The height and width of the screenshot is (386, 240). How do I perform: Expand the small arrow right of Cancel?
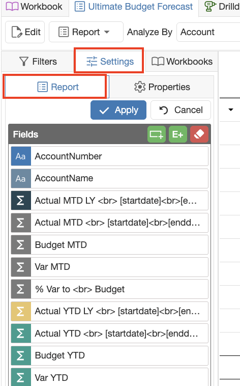tap(231, 110)
